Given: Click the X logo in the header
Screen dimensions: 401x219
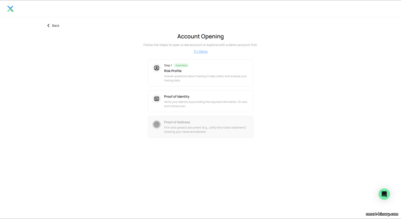Looking at the screenshot, I should pos(10,9).
